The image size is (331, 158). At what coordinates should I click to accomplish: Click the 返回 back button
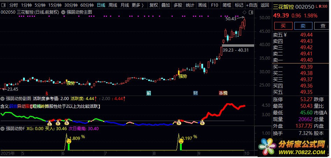point(265,5)
